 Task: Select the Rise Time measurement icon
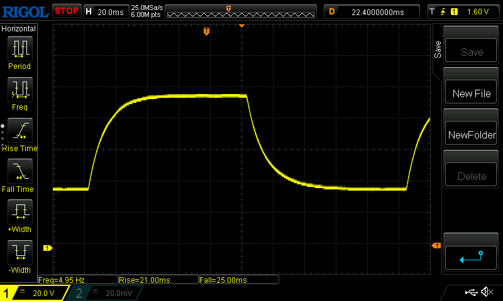(x=19, y=130)
